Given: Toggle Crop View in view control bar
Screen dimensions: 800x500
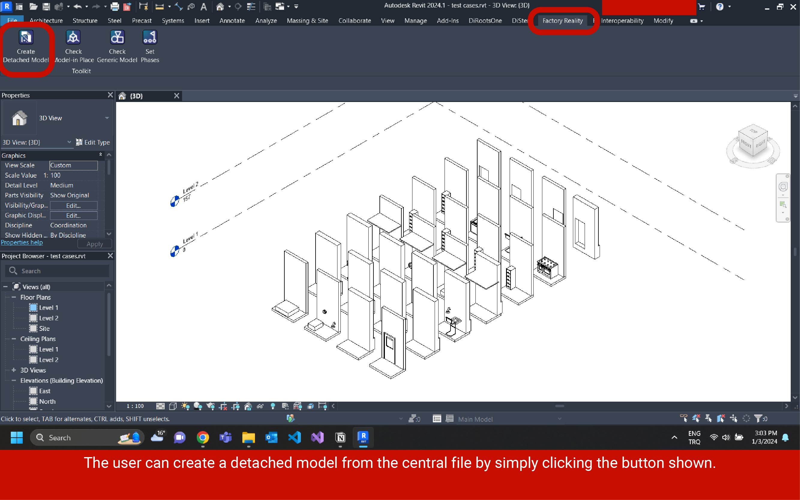Looking at the screenshot, I should click(x=223, y=406).
